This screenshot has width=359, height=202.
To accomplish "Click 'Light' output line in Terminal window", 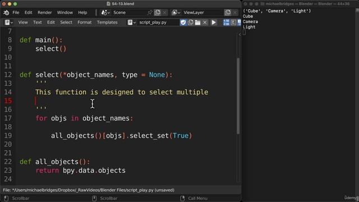I will (x=249, y=27).
